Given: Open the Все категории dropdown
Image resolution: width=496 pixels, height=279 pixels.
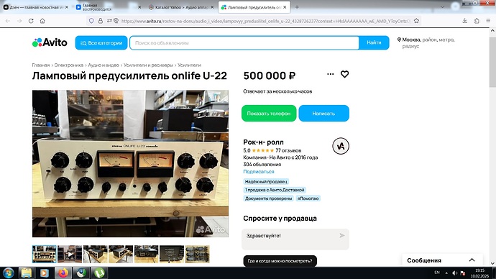Looking at the screenshot, I should pos(101,42).
